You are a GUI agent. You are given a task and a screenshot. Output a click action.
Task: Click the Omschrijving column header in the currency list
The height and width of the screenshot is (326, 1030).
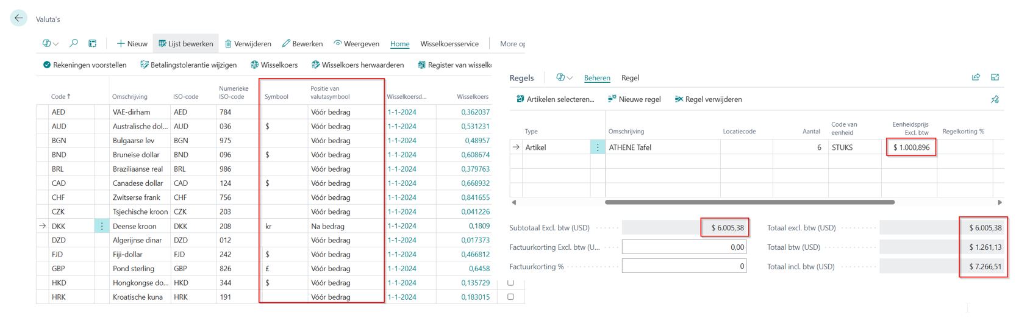point(130,96)
